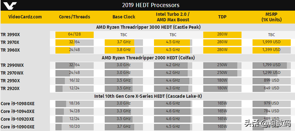Click TR 3990X boost TBC cell
Screen dimensions: 295x131
[173, 35]
